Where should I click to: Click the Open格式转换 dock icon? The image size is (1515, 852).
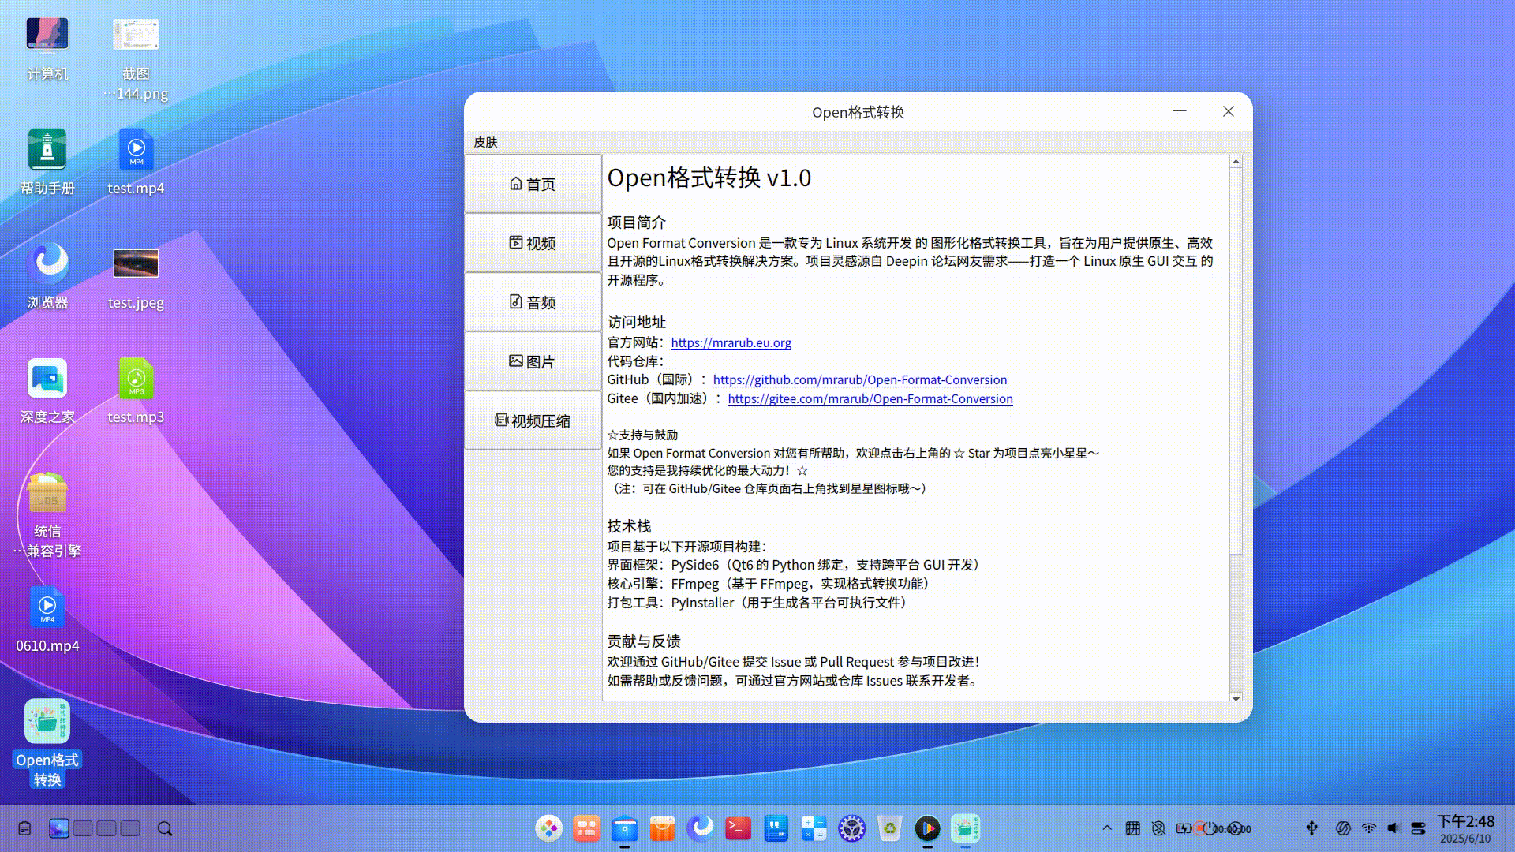tap(965, 828)
